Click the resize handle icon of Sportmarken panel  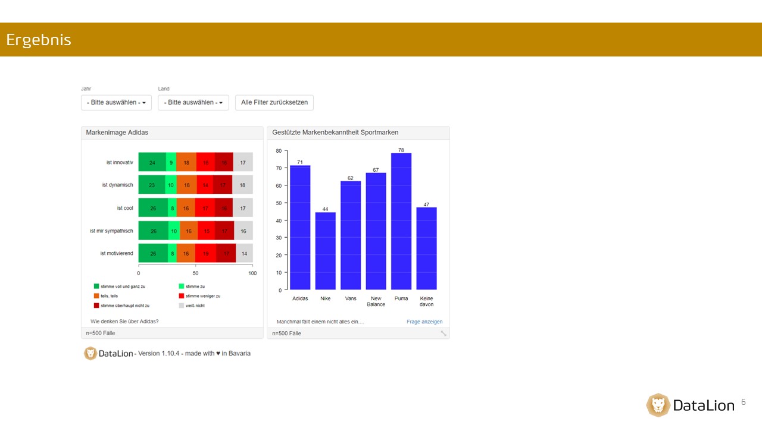click(x=444, y=333)
